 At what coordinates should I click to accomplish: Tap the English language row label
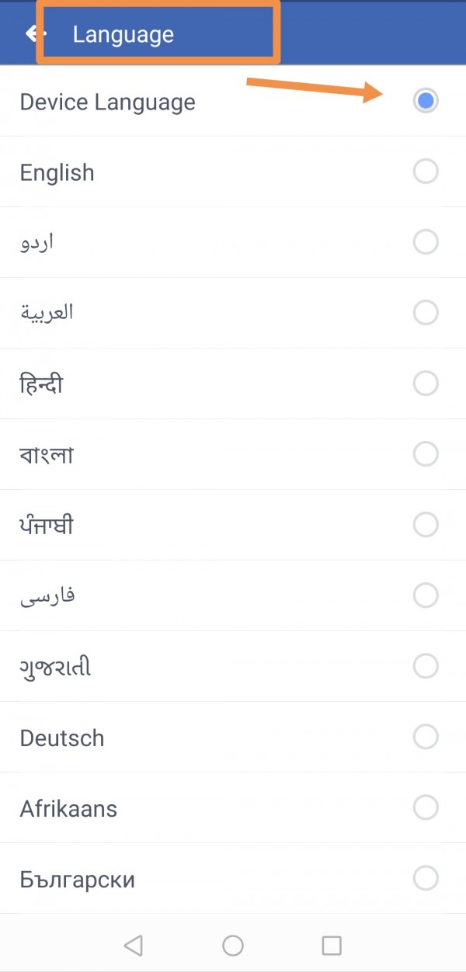(57, 172)
